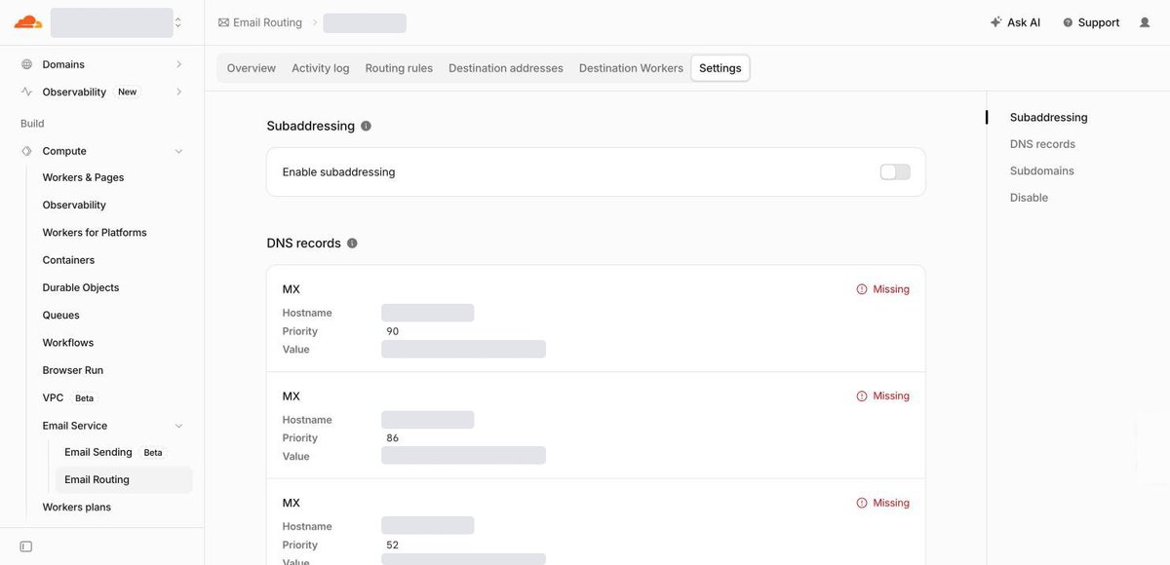Screen dimensions: 1170x565
Task: Collapse the sidebar panel icon
Action: click(x=26, y=546)
